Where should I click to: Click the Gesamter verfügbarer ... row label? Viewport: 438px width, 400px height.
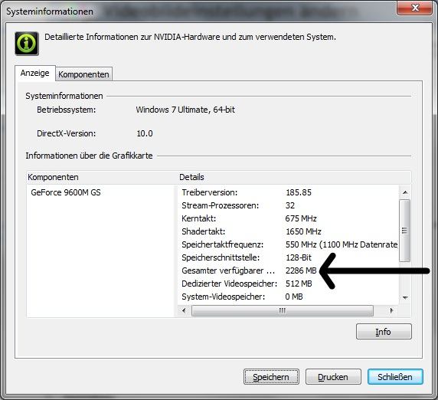[x=228, y=270]
